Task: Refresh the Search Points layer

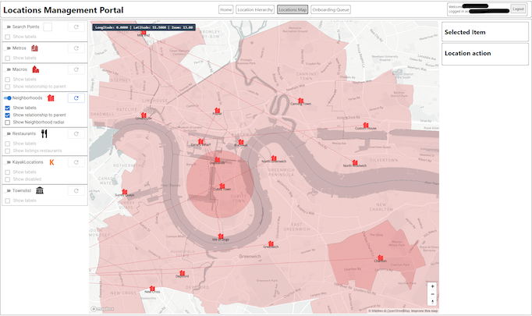Action: (x=76, y=27)
